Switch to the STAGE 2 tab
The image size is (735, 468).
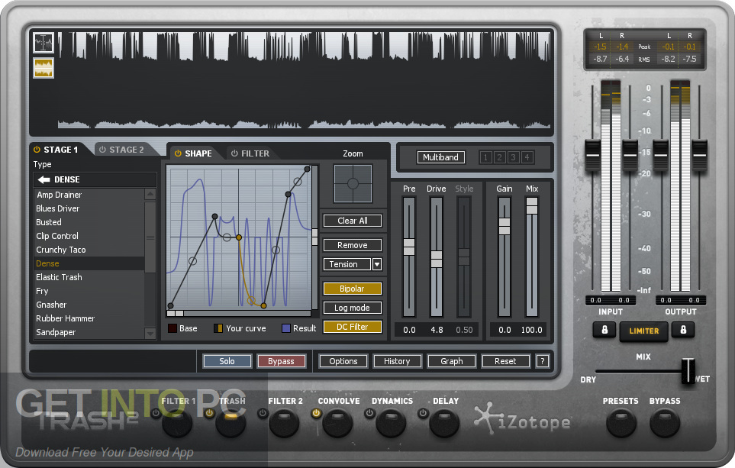click(x=126, y=150)
